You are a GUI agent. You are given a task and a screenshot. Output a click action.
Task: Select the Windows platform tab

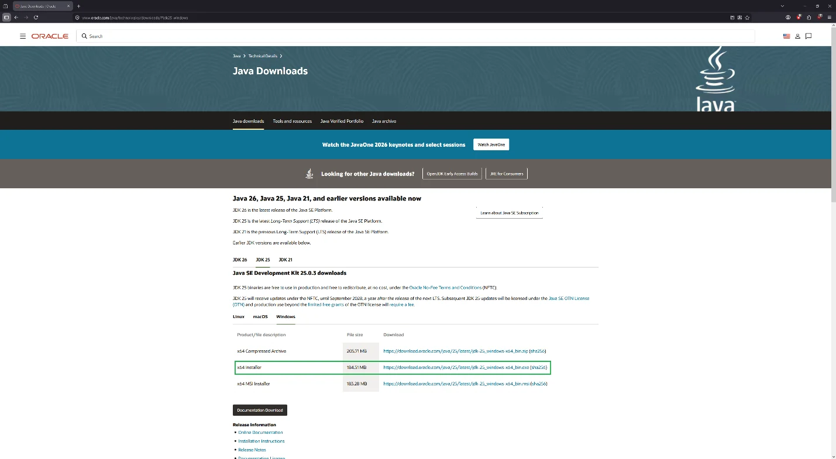[285, 317]
